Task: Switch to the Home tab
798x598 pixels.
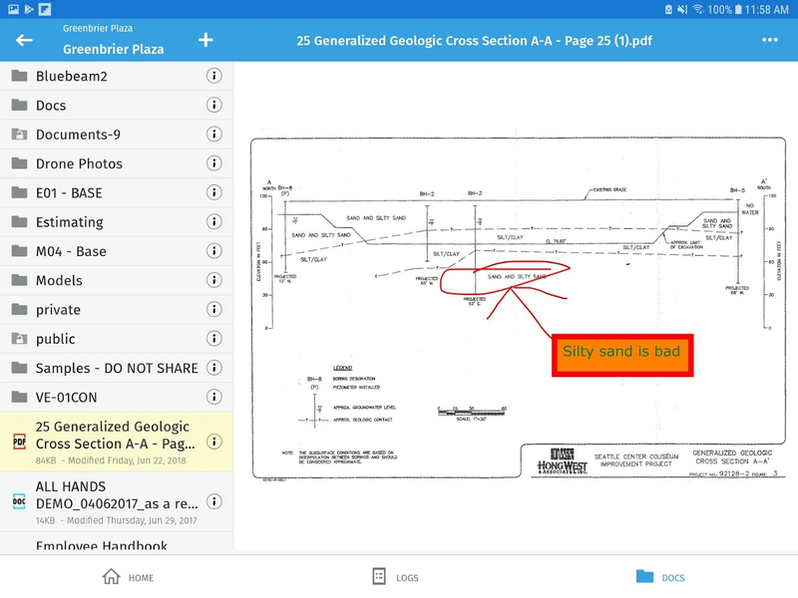Action: (129, 577)
